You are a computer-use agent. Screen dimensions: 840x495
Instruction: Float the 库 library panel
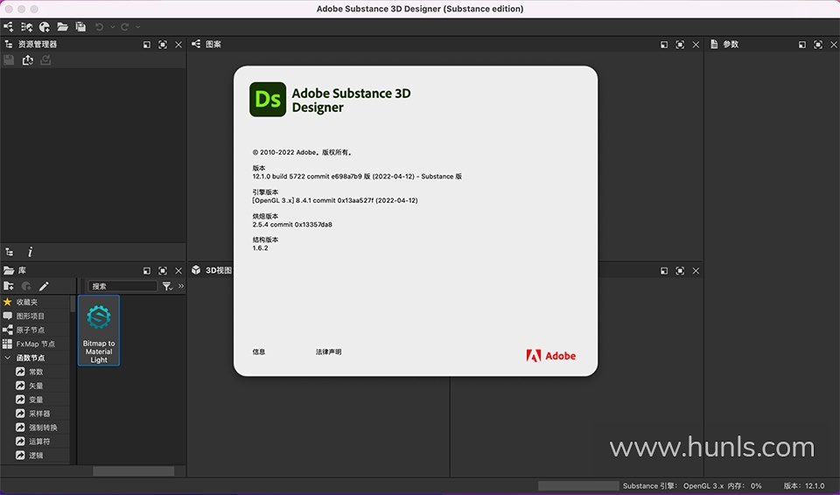(147, 271)
